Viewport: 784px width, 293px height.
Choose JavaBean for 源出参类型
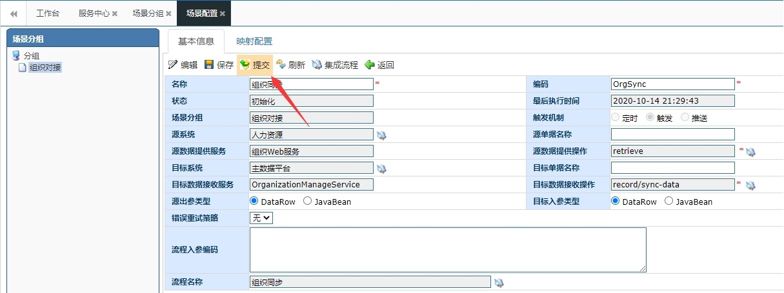pos(308,201)
